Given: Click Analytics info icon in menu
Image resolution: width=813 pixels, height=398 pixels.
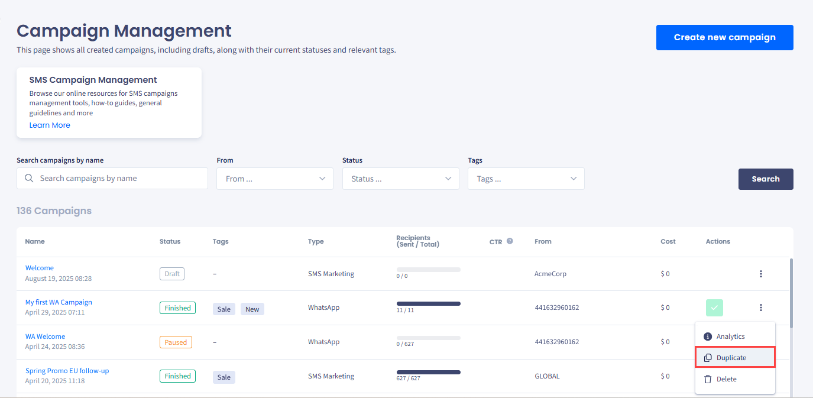Looking at the screenshot, I should coord(708,336).
